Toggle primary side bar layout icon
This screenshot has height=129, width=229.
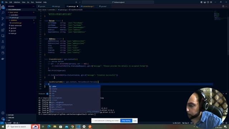tap(201, 2)
